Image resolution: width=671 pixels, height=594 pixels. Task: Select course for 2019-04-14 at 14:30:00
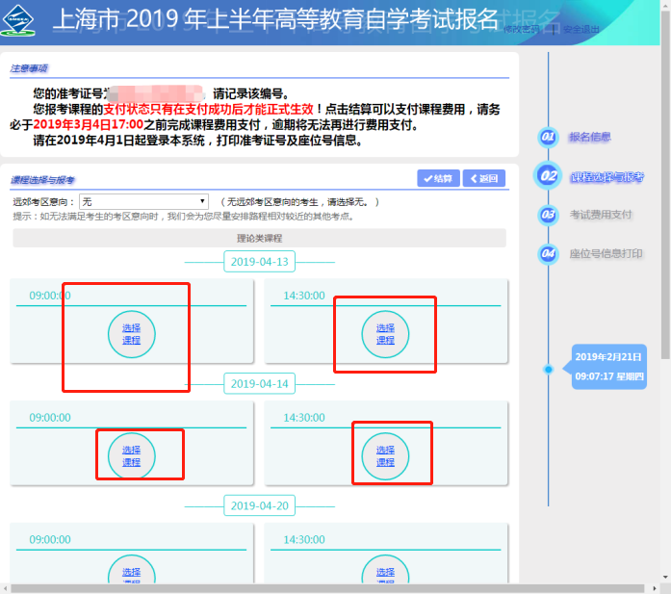click(x=385, y=456)
